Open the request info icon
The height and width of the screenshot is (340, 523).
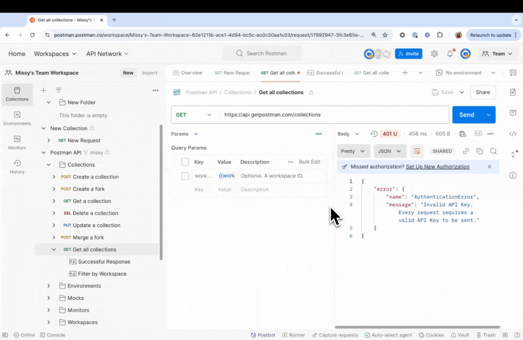pyautogui.click(x=513, y=176)
